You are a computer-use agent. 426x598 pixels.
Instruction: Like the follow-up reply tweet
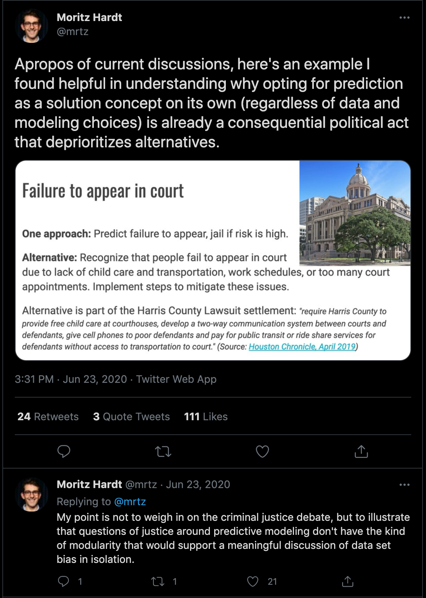coord(253,582)
